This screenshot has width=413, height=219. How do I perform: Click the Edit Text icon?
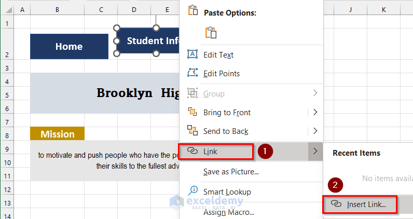[x=192, y=54]
